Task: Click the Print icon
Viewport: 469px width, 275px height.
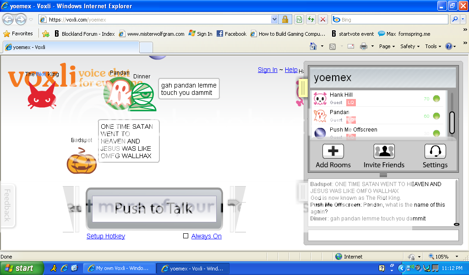Action: coord(363,46)
